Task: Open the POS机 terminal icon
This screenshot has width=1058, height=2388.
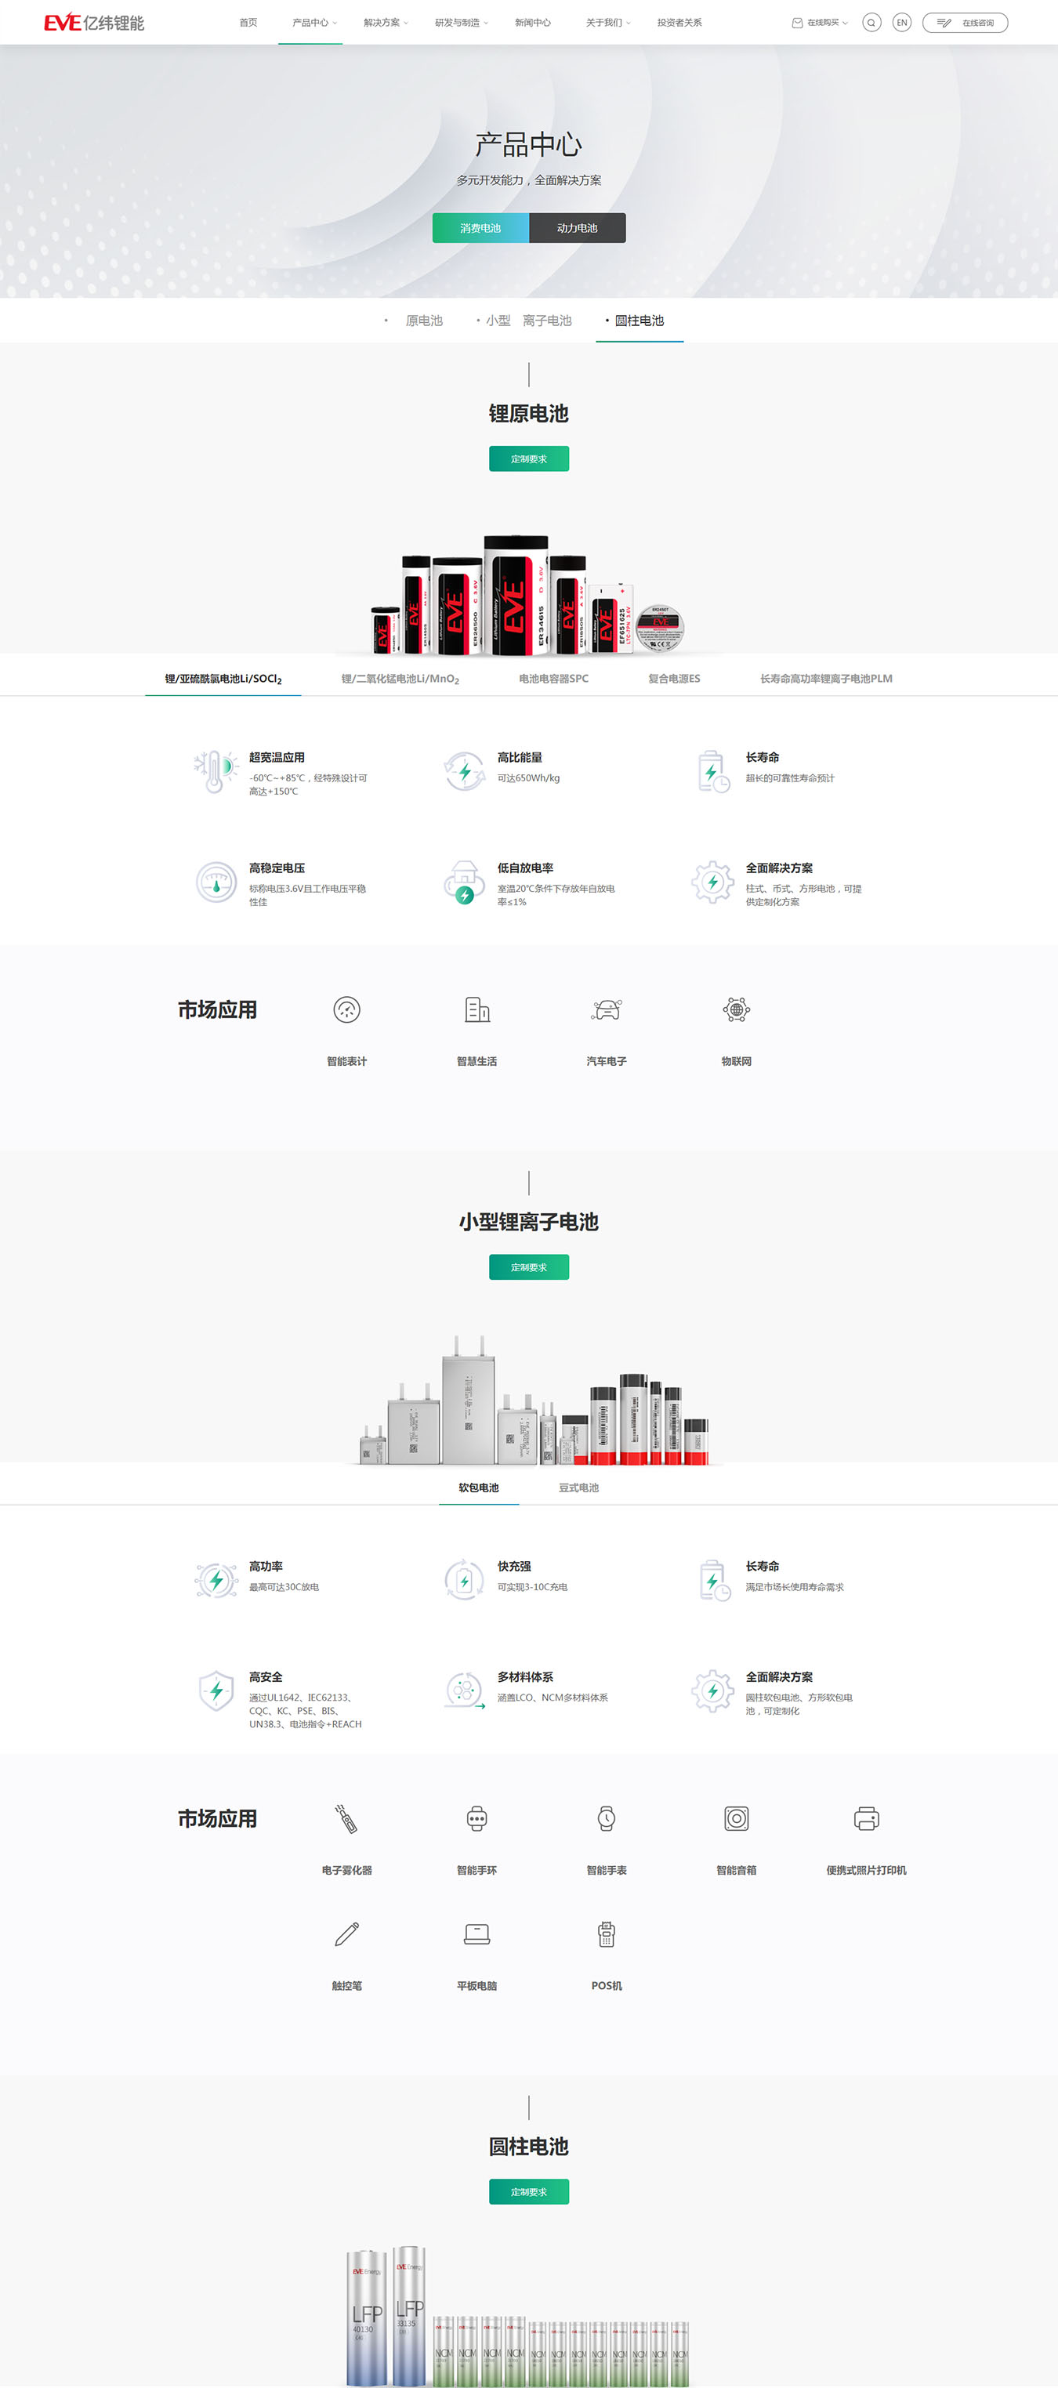Action: point(607,1933)
